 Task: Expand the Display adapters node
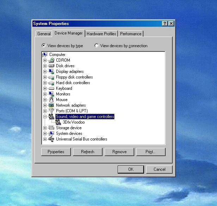[x=45, y=72]
